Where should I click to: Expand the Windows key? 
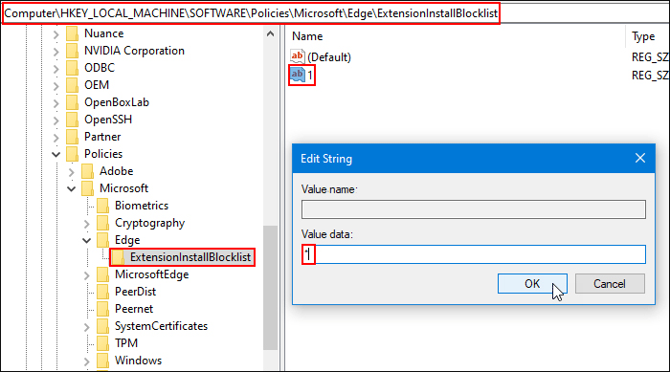click(x=87, y=361)
